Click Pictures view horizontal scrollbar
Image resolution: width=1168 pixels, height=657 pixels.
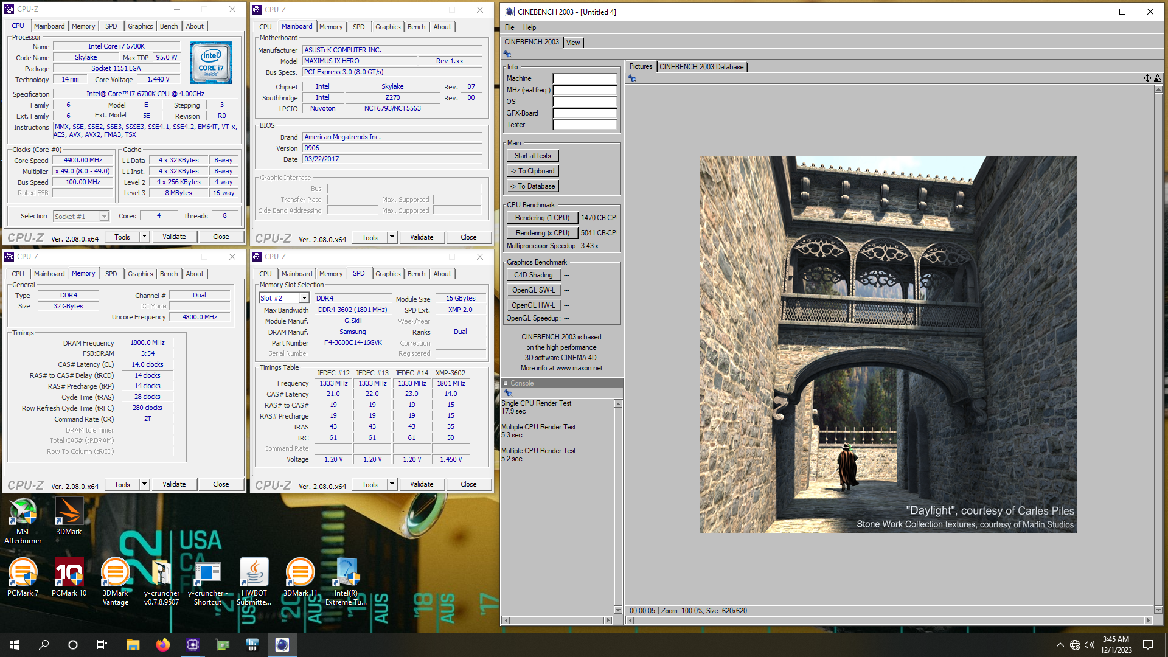[x=889, y=620]
